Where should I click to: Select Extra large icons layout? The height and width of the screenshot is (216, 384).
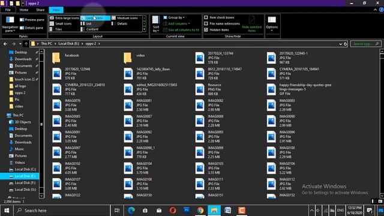(x=64, y=18)
